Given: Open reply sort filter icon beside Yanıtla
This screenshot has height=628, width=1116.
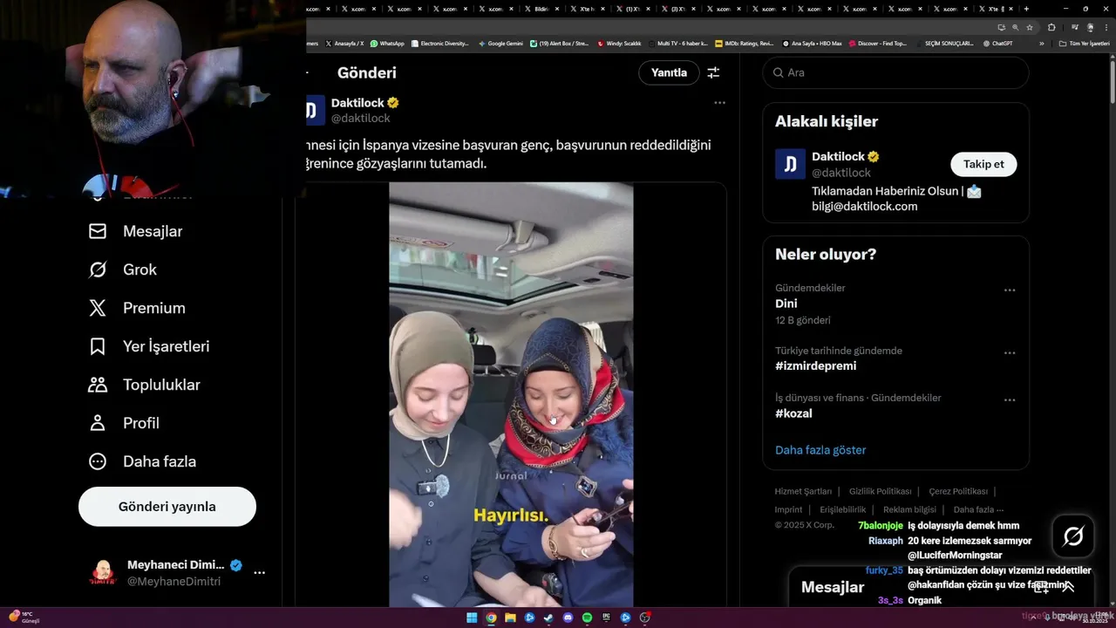Looking at the screenshot, I should pos(713,72).
